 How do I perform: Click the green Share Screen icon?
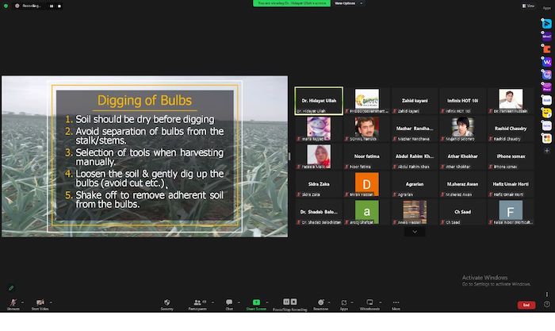point(255,302)
